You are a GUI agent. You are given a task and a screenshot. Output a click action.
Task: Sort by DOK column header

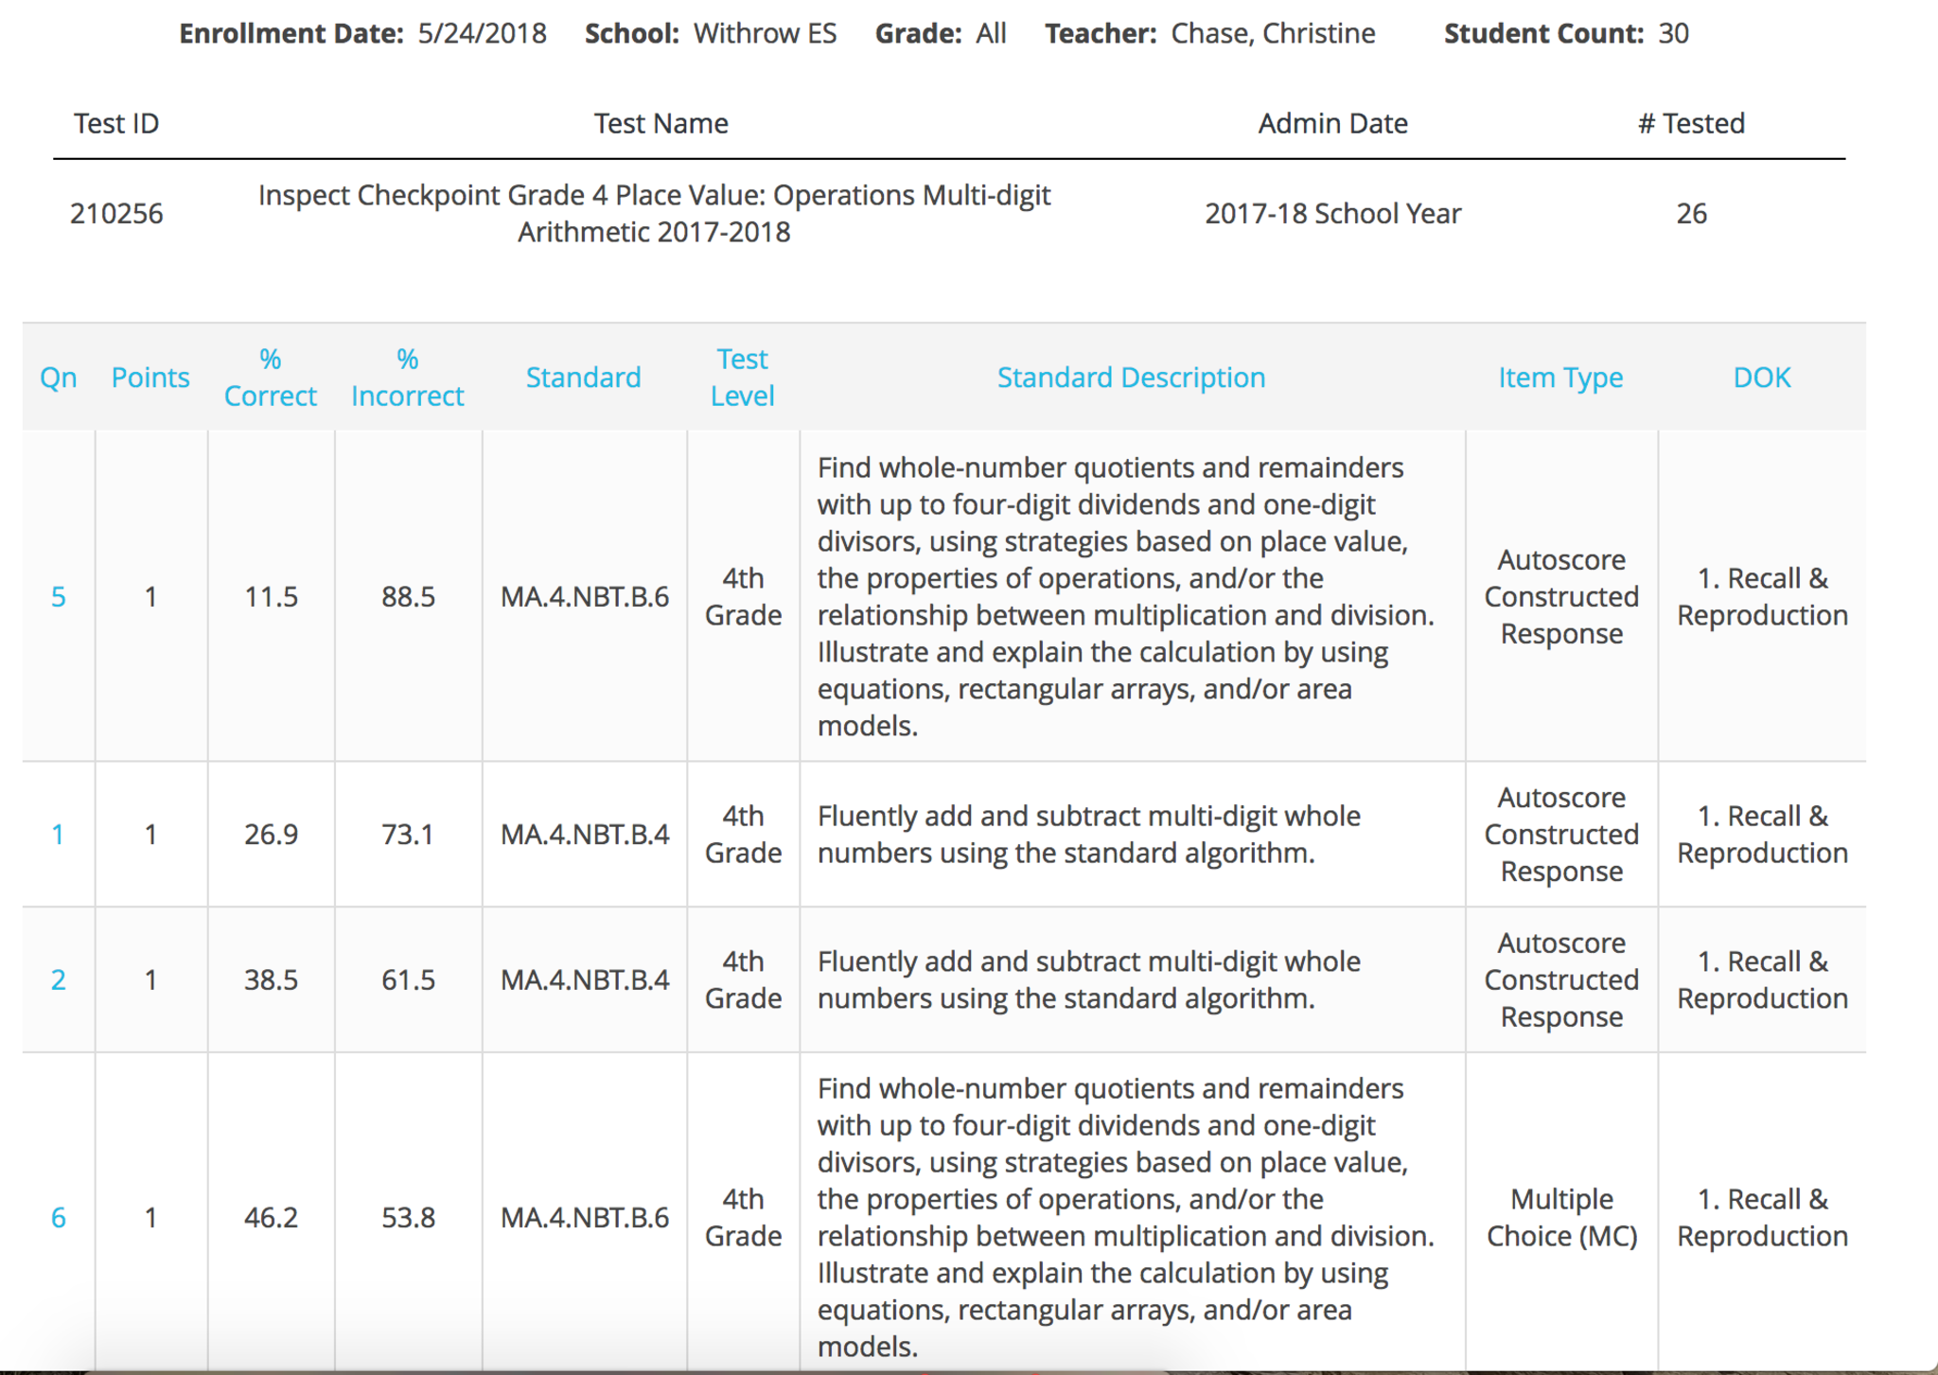click(x=1761, y=378)
